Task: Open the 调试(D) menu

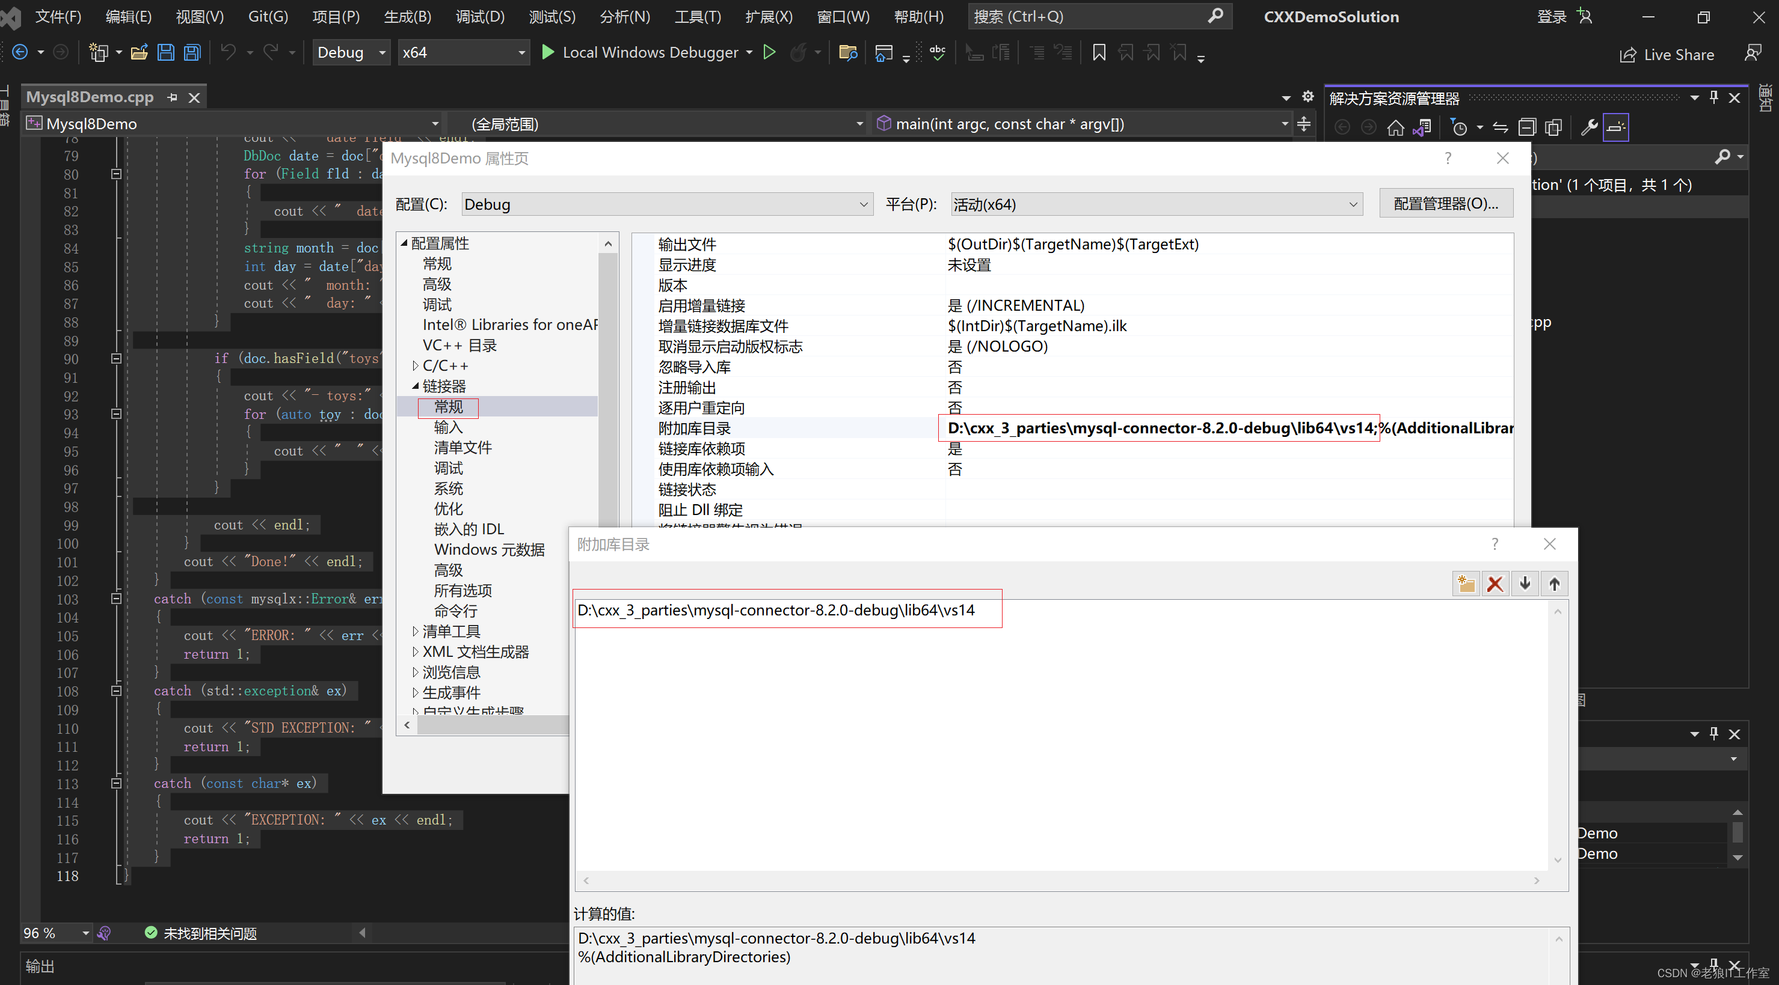Action: [480, 17]
